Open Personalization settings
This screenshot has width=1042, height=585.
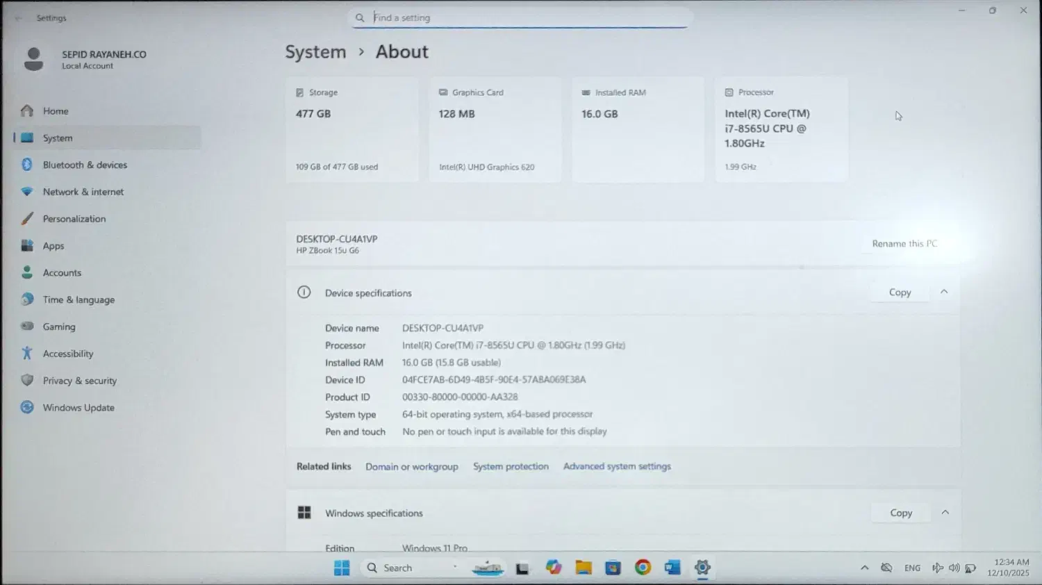pyautogui.click(x=74, y=218)
